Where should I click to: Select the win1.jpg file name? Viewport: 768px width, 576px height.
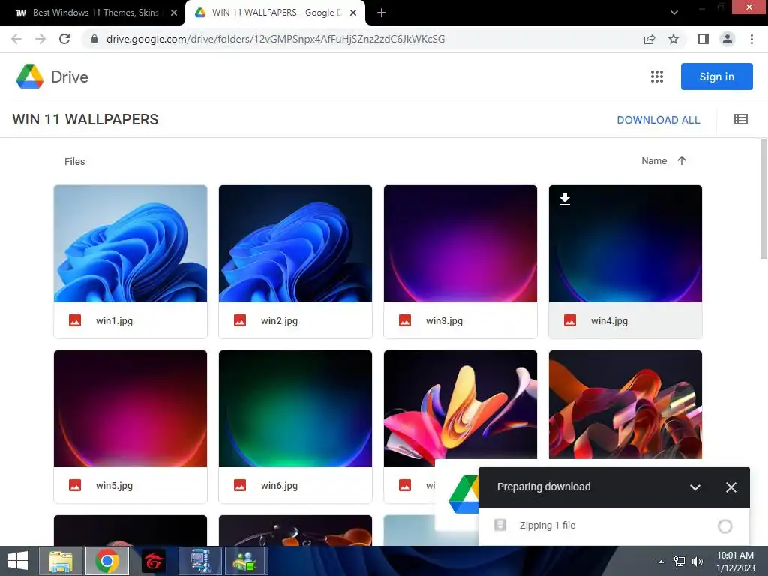114,320
